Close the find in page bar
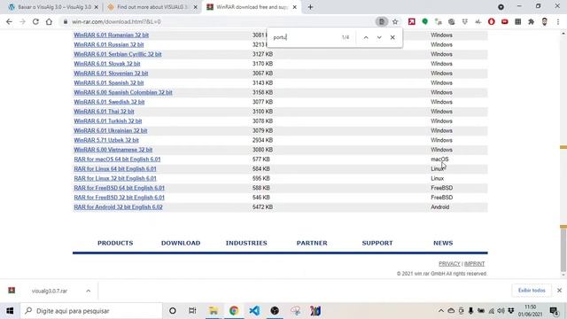The height and width of the screenshot is (319, 567). 392,37
